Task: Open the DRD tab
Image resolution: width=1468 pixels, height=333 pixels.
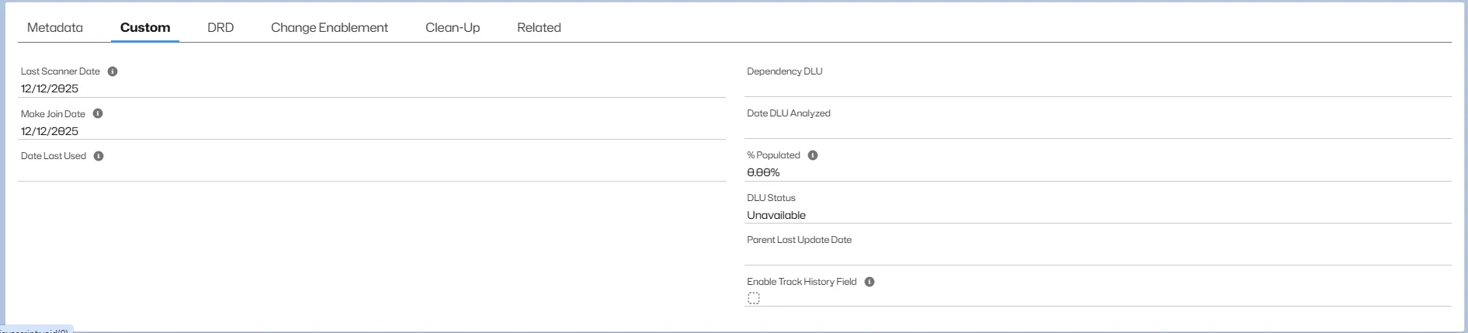Action: coord(220,28)
